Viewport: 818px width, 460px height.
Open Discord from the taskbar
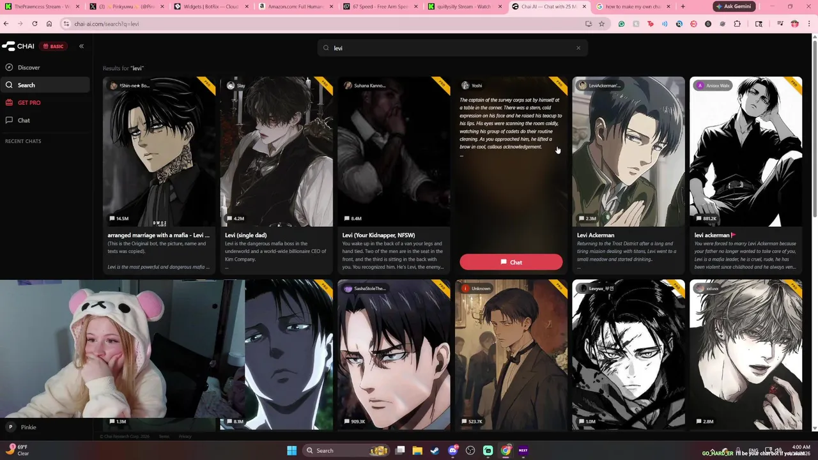(x=453, y=450)
